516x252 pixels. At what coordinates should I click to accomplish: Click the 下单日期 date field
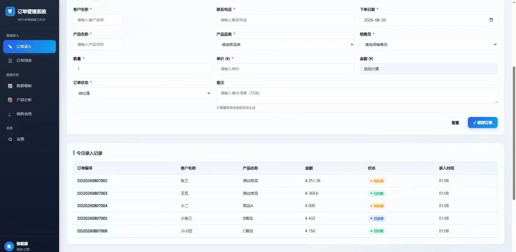pyautogui.click(x=429, y=20)
